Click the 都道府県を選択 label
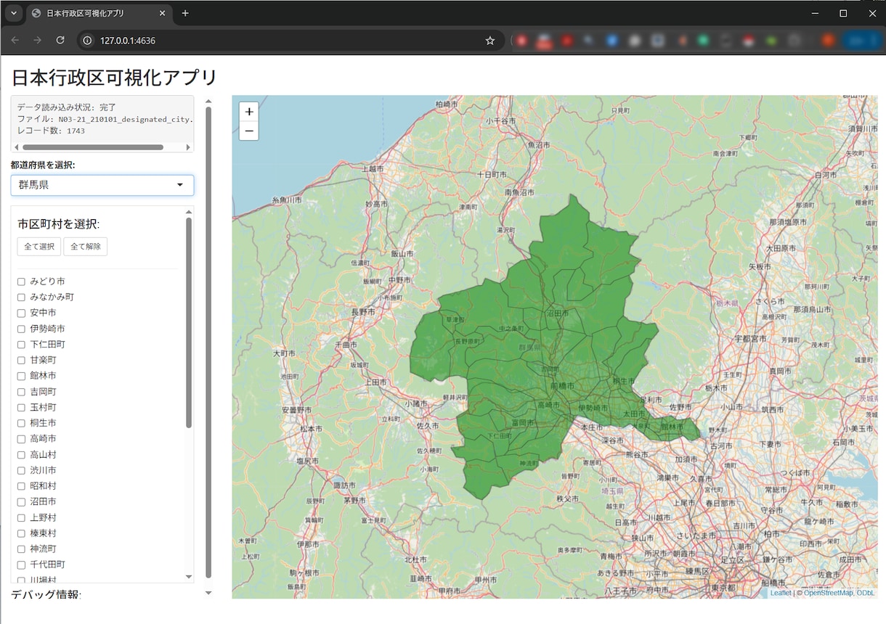The width and height of the screenshot is (886, 624). [x=43, y=165]
